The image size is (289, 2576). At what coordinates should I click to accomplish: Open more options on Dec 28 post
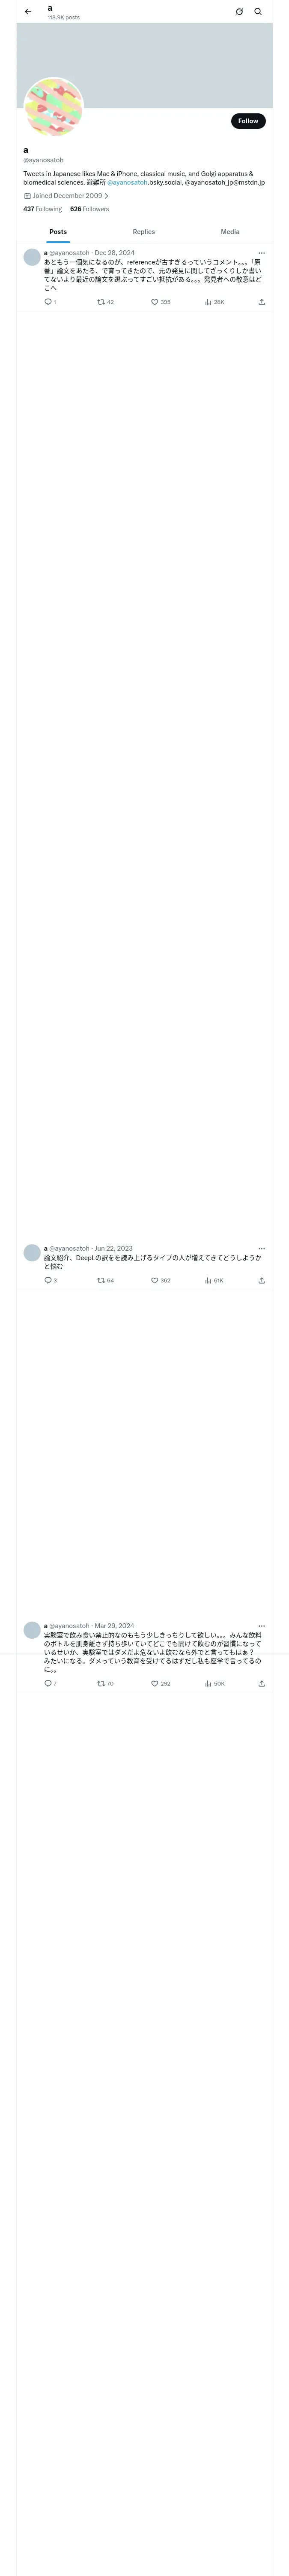pyautogui.click(x=262, y=253)
